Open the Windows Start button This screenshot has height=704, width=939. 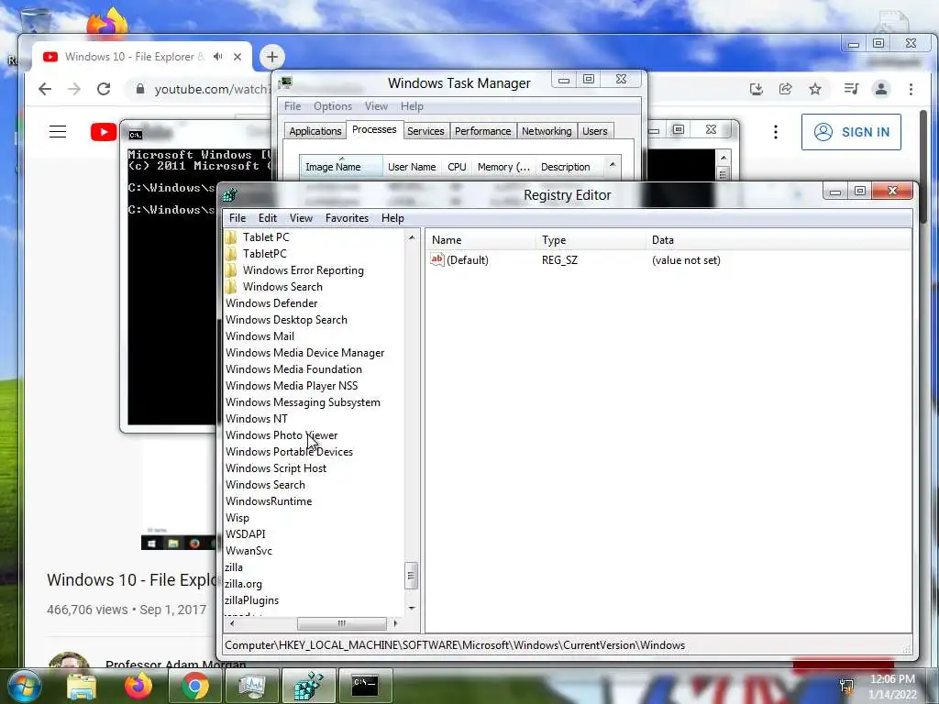(x=23, y=687)
